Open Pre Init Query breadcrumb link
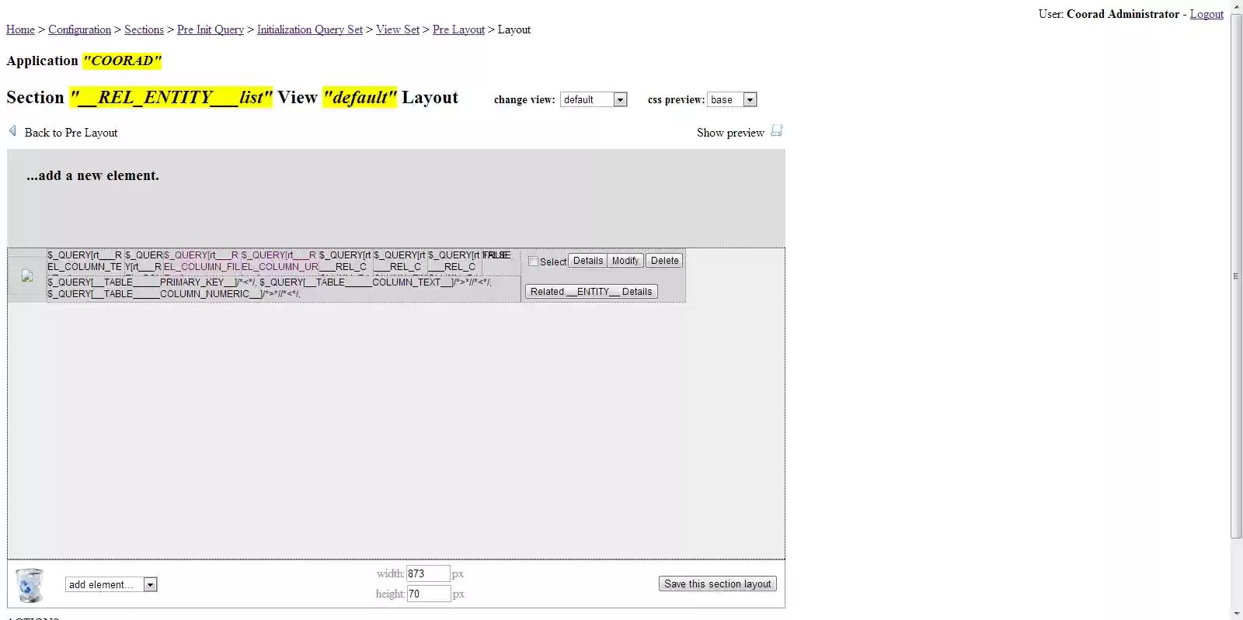The height and width of the screenshot is (620, 1243). pyautogui.click(x=211, y=29)
